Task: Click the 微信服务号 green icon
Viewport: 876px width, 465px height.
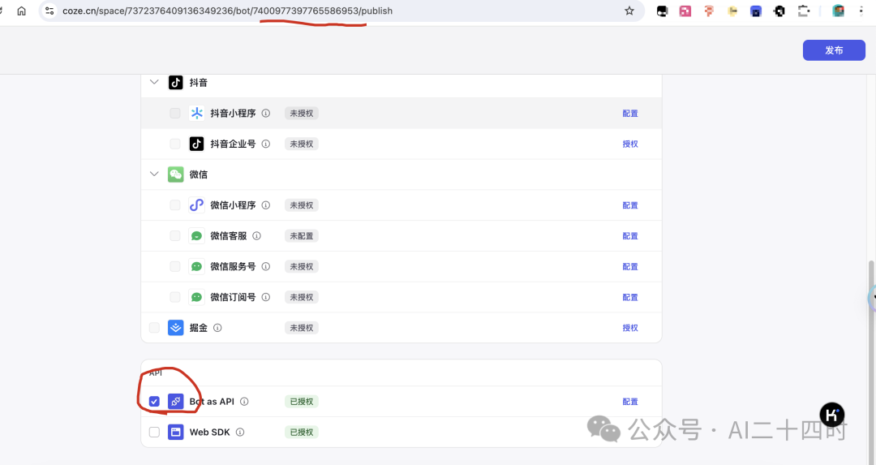Action: tap(196, 267)
